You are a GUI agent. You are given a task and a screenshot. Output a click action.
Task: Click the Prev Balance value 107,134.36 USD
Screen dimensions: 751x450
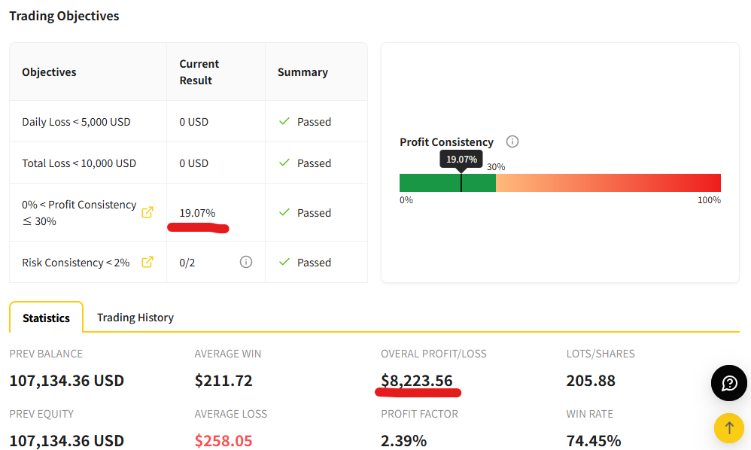click(x=66, y=381)
